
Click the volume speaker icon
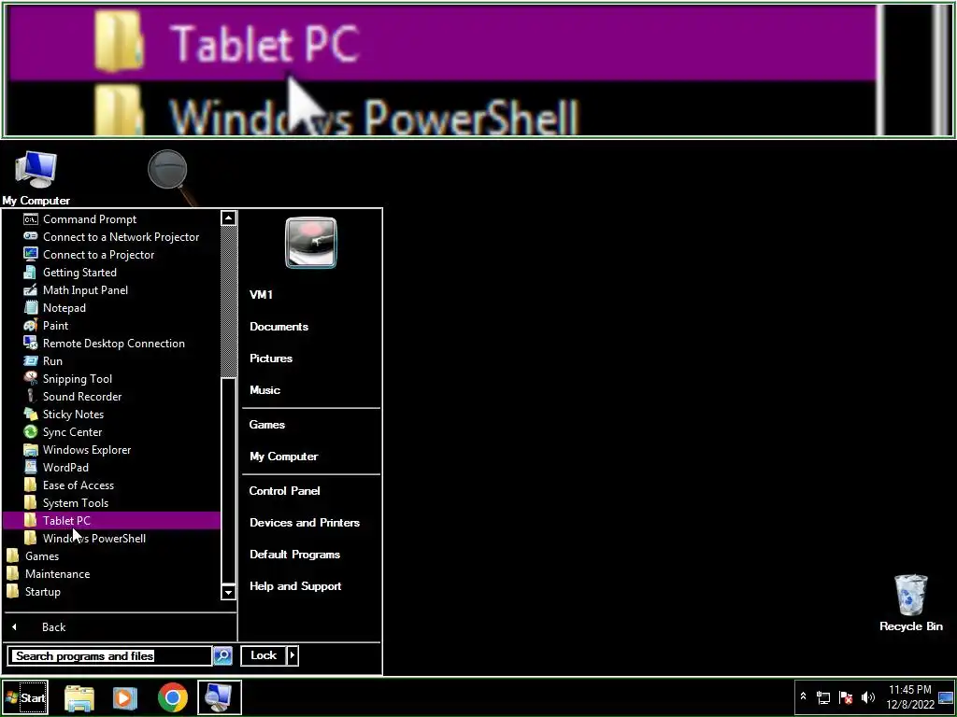[x=868, y=697]
